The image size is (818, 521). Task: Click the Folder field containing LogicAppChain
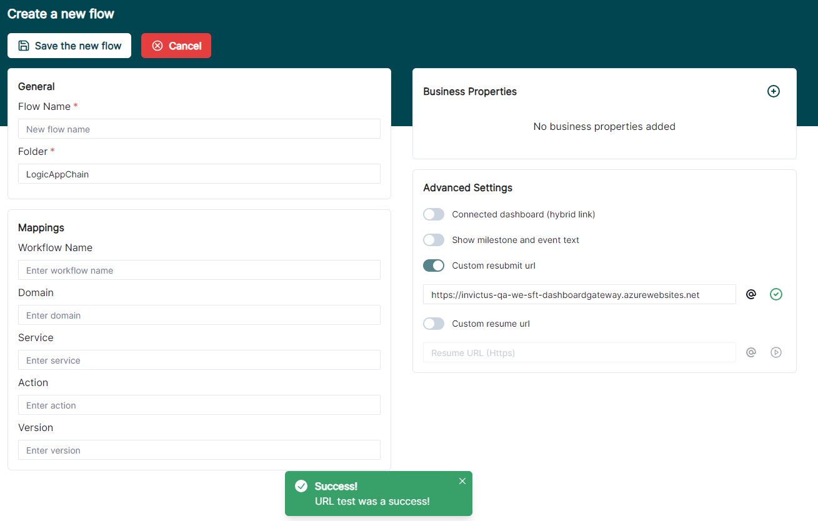199,174
